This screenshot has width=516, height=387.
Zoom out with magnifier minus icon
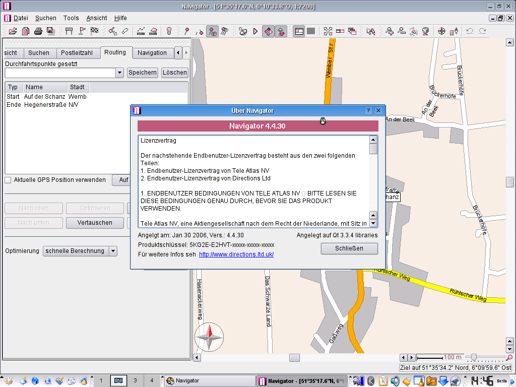402,31
